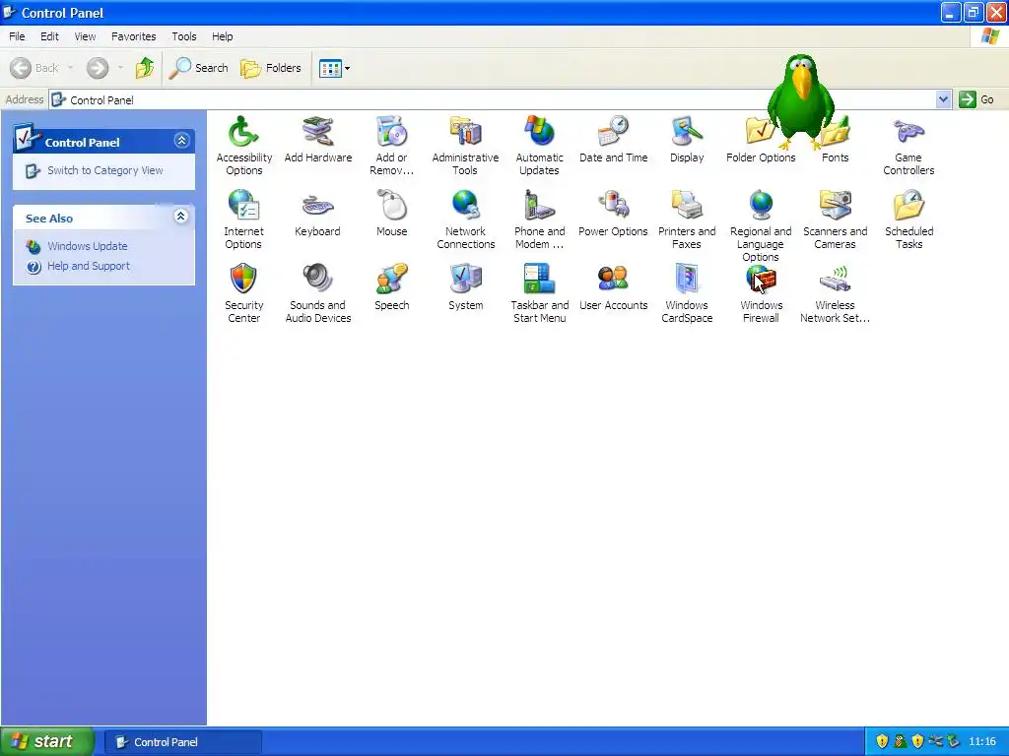Open Regional and Language Options
Viewport: 1009px width, 756px height.
pos(761,225)
